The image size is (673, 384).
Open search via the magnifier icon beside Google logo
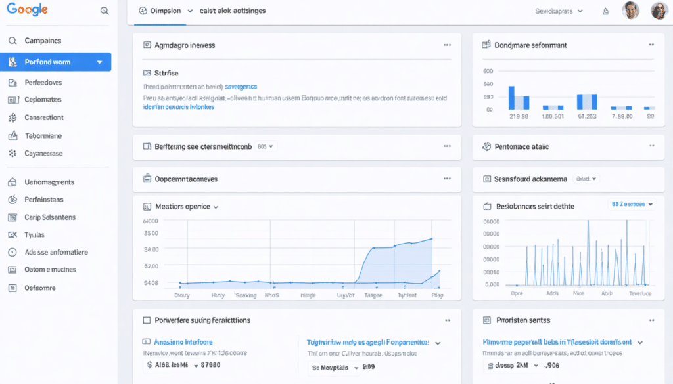(x=104, y=11)
